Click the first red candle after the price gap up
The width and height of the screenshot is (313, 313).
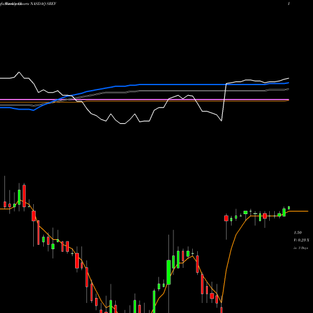click(226, 218)
